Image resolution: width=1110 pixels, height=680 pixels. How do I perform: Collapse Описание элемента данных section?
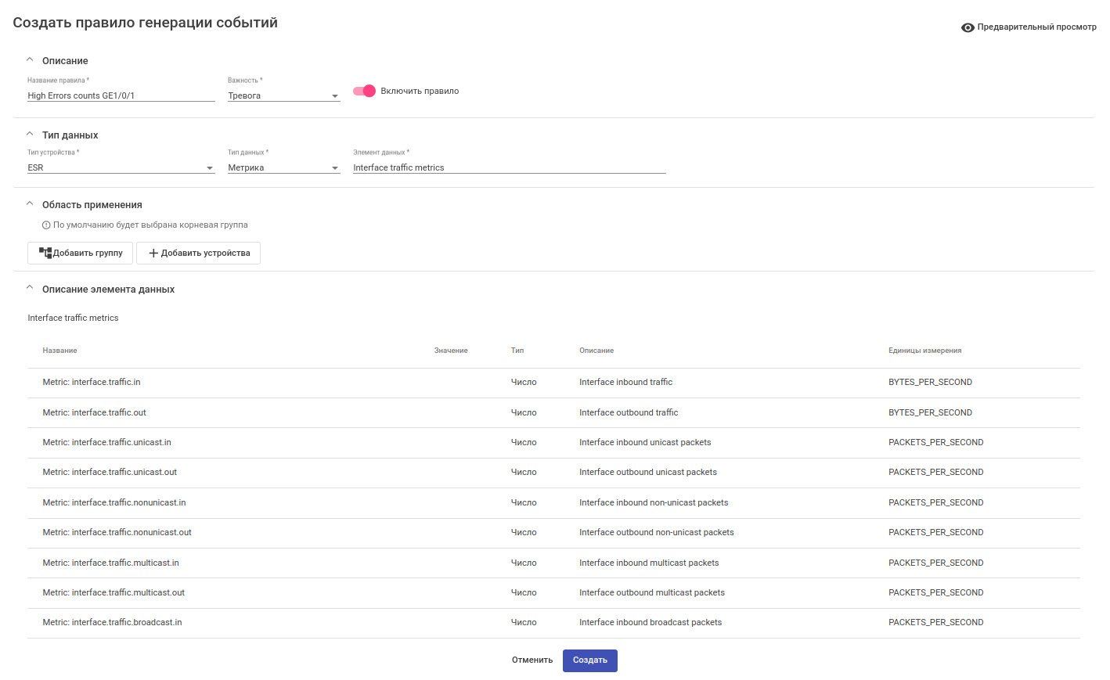tap(30, 289)
